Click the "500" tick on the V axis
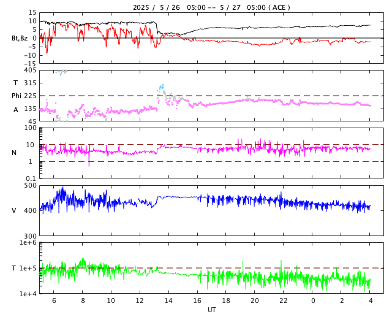Viewport: 392px width, 314px height. [x=30, y=186]
